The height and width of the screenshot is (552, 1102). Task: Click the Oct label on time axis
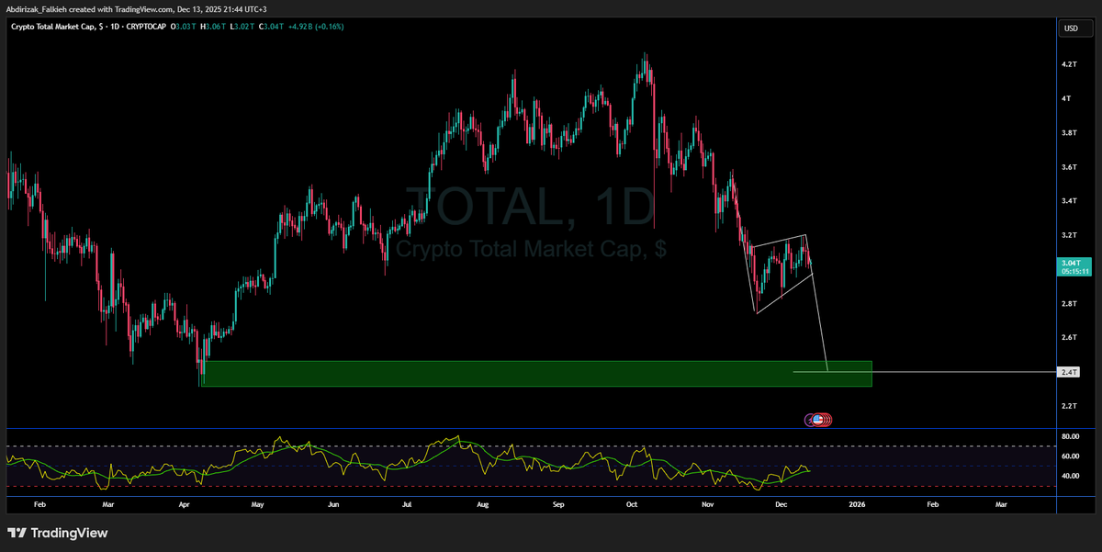coord(631,504)
